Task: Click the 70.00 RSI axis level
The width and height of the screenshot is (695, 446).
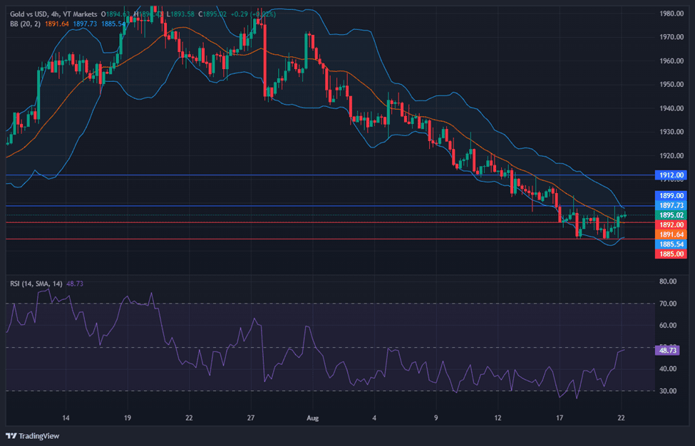Action: point(668,304)
